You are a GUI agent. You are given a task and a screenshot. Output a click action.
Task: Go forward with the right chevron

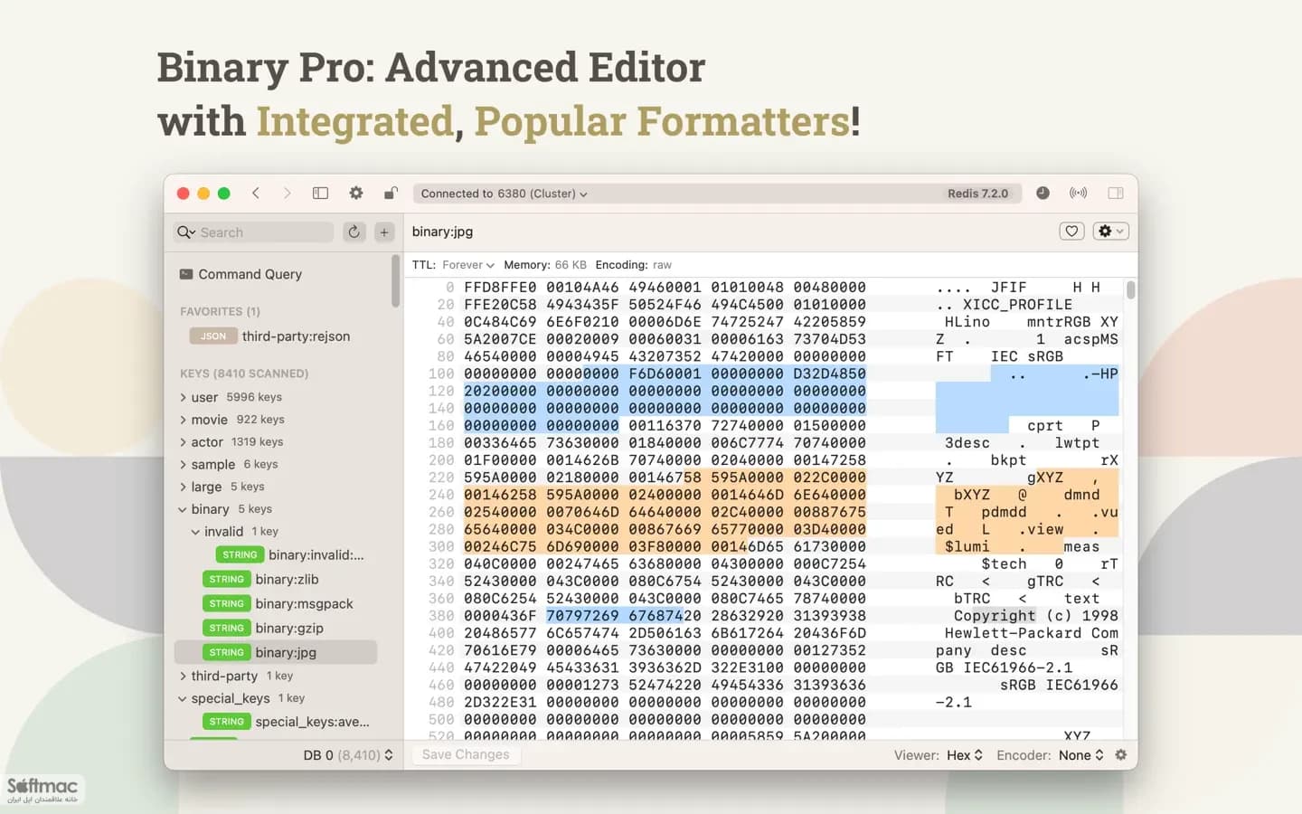click(288, 193)
